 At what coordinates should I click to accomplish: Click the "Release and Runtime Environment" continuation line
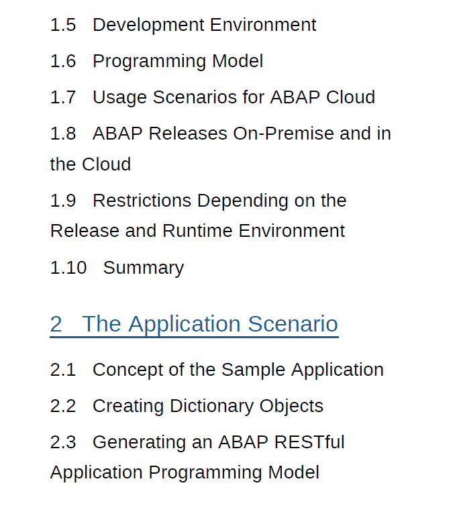197,231
